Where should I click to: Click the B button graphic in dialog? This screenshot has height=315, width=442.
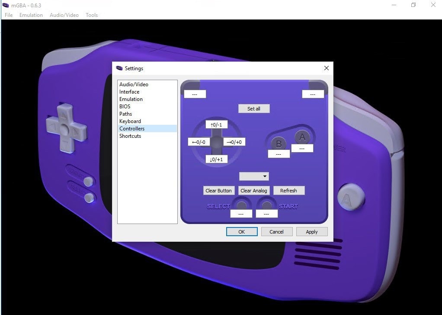279,143
